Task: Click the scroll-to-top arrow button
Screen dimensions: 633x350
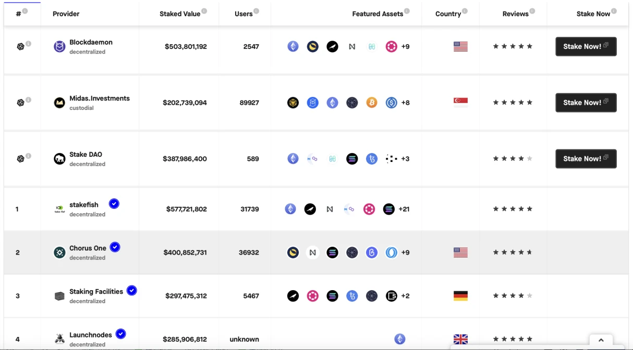Action: pyautogui.click(x=601, y=340)
